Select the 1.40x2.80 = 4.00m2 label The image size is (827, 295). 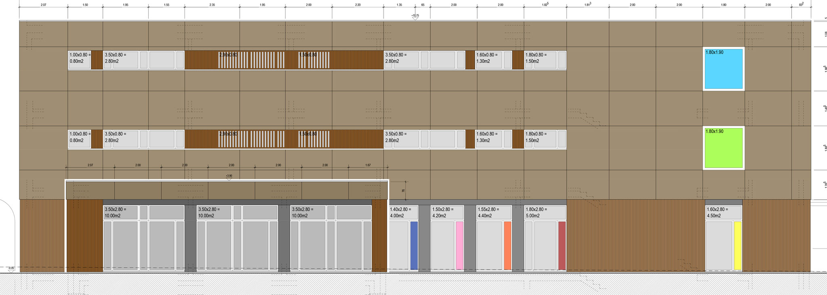pyautogui.click(x=401, y=213)
